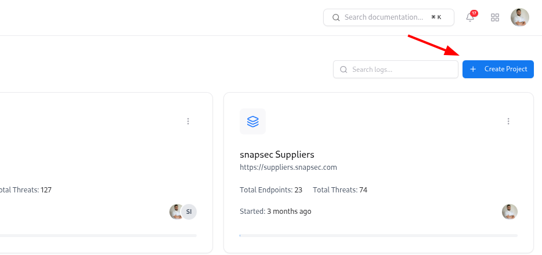Click the snapsec Suppliers layers icon
542x255 pixels.
tap(252, 121)
